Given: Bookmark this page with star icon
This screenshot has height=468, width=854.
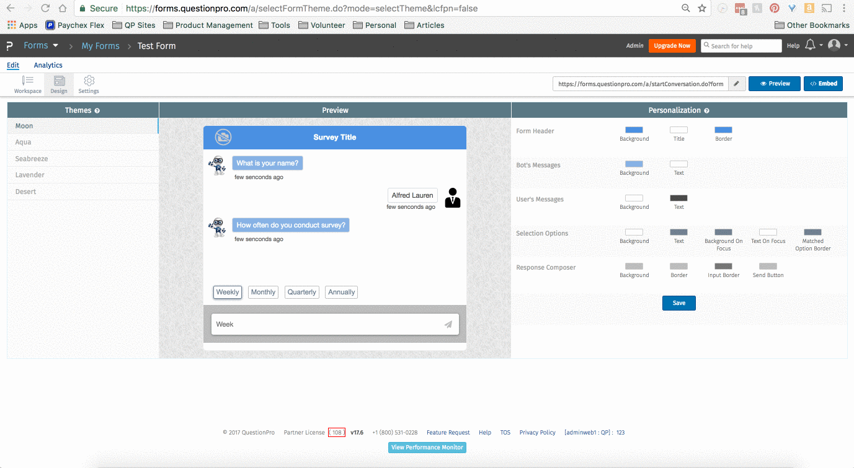Looking at the screenshot, I should click(x=702, y=9).
